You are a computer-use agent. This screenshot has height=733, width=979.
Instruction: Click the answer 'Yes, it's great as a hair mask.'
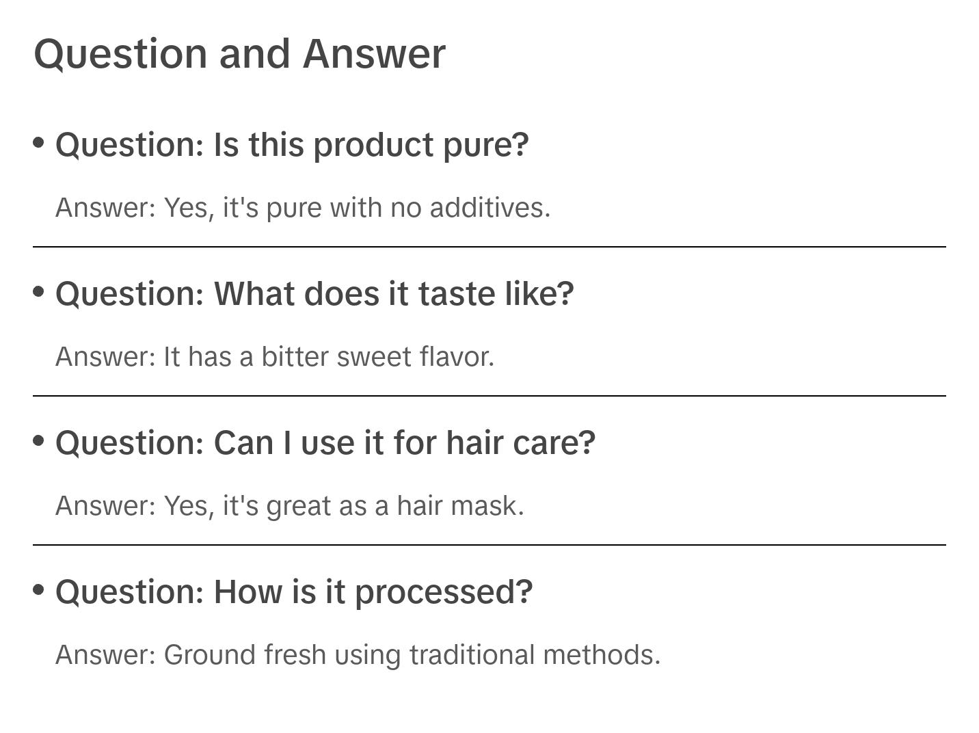point(290,506)
